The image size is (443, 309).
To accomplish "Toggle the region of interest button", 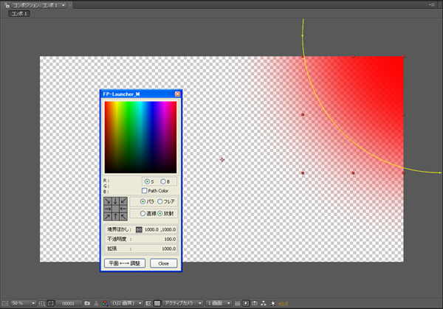I will [x=148, y=303].
